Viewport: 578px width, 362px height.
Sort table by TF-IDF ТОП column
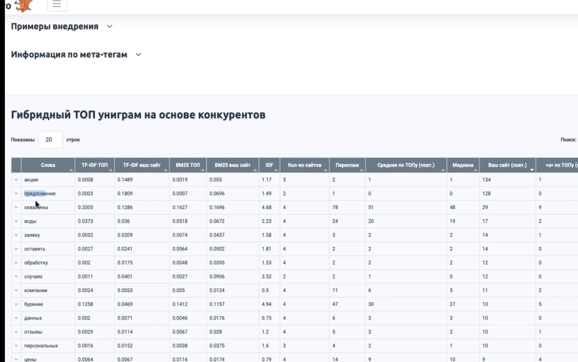point(95,165)
